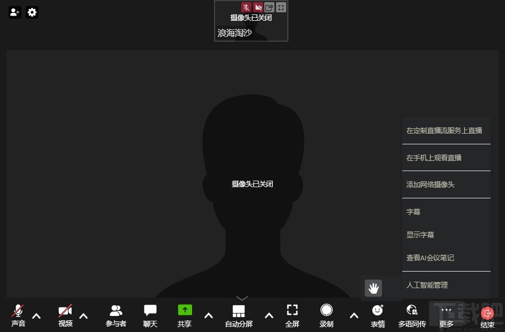
Task: Enable 显示字幕 to show subtitles
Action: (x=420, y=235)
